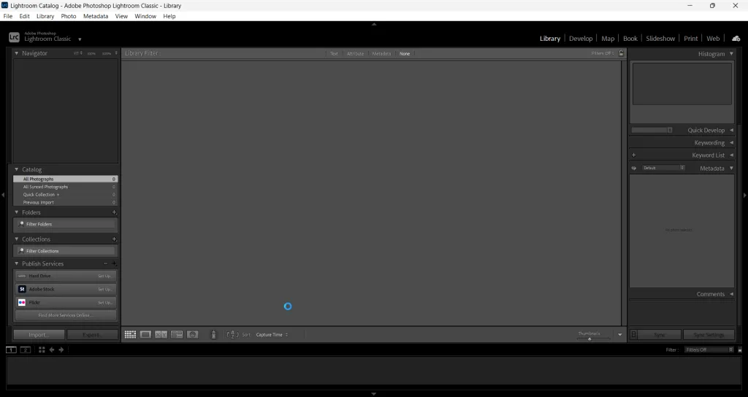Click the Lrc logo identity plate

click(15, 37)
